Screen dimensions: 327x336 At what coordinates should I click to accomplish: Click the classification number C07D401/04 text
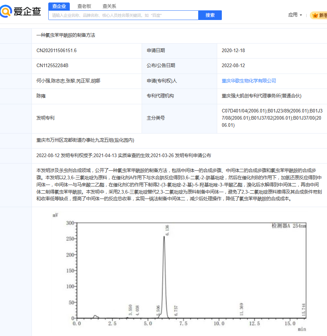click(272, 118)
